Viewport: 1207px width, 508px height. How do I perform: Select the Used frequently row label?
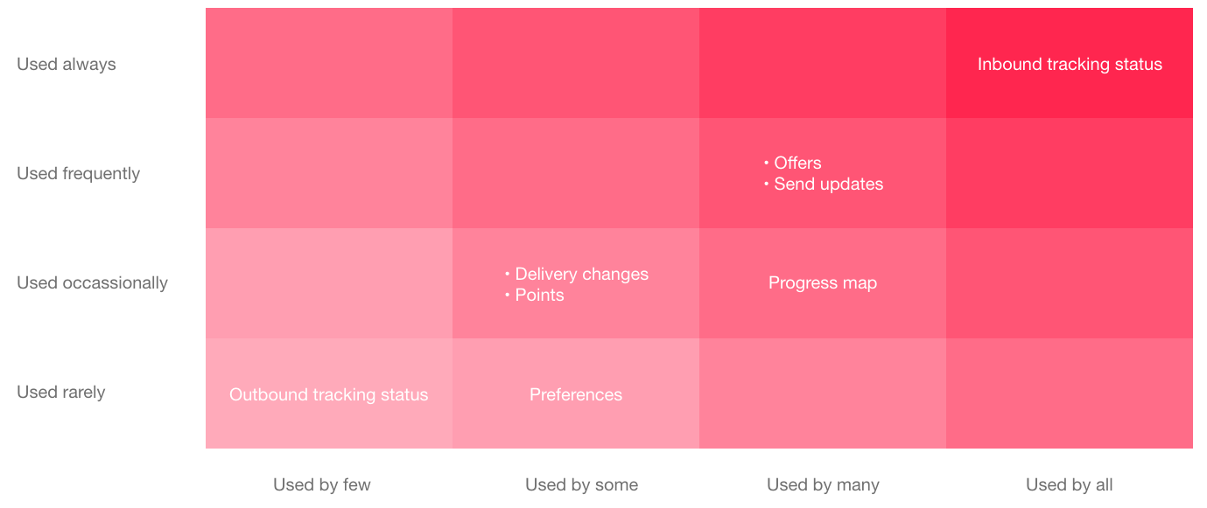point(79,174)
